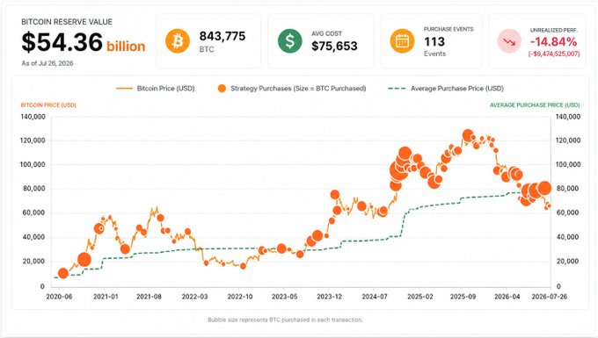Toggle the Strategy Purchases legend entry
The width and height of the screenshot is (598, 338).
click(x=292, y=89)
